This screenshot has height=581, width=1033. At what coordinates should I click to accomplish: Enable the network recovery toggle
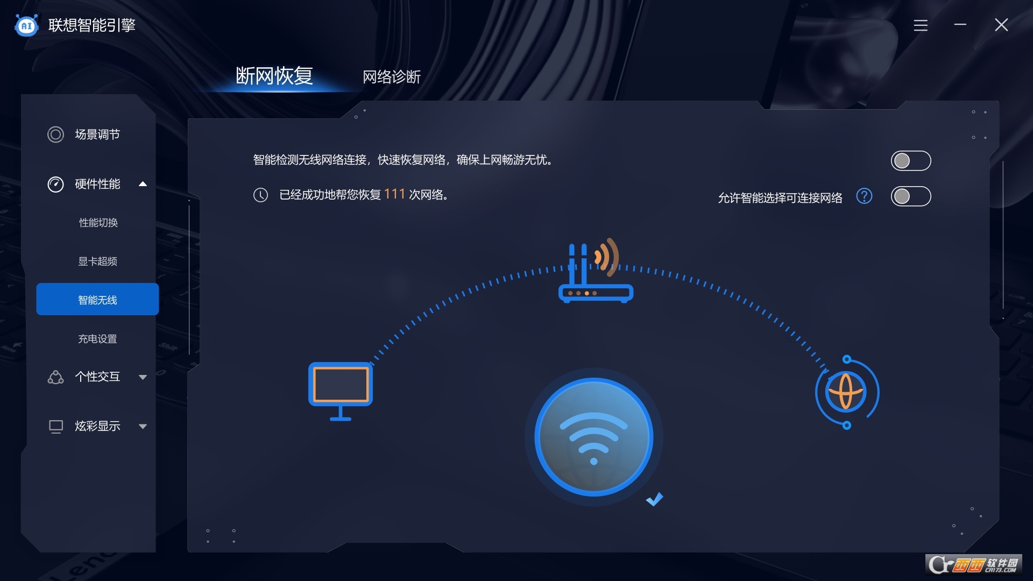[x=911, y=160]
